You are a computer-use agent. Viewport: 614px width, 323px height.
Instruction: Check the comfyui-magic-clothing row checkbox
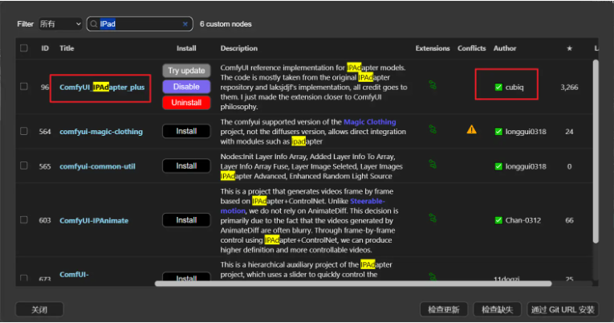pyautogui.click(x=24, y=131)
